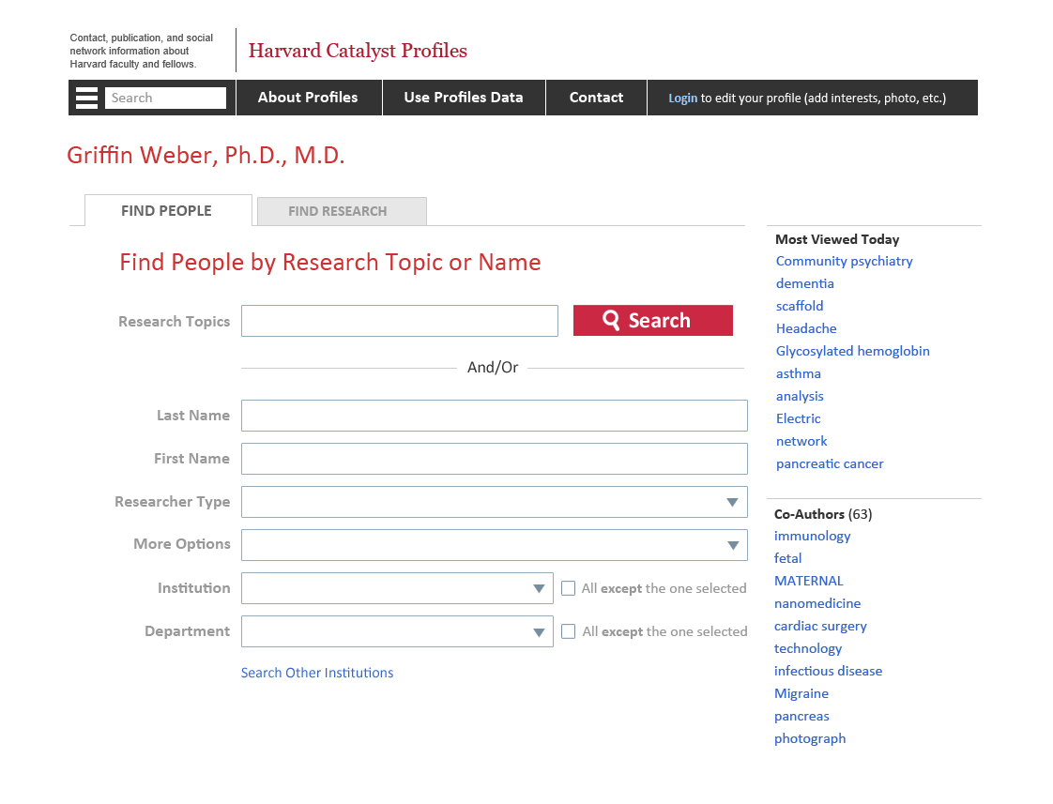
Task: Open the hamburger menu icon
Action: pos(86,98)
